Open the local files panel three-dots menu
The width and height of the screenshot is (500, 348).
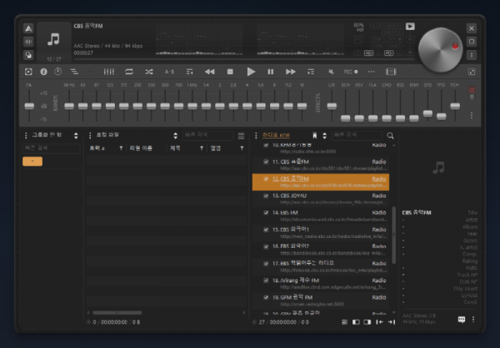[x=90, y=136]
